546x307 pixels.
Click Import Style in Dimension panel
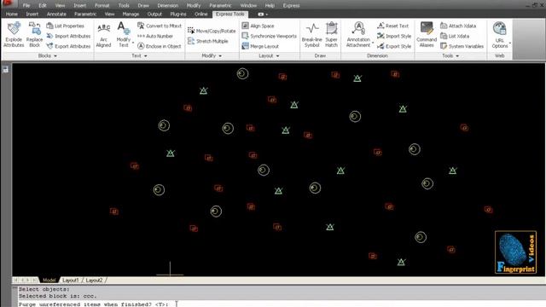(x=394, y=36)
